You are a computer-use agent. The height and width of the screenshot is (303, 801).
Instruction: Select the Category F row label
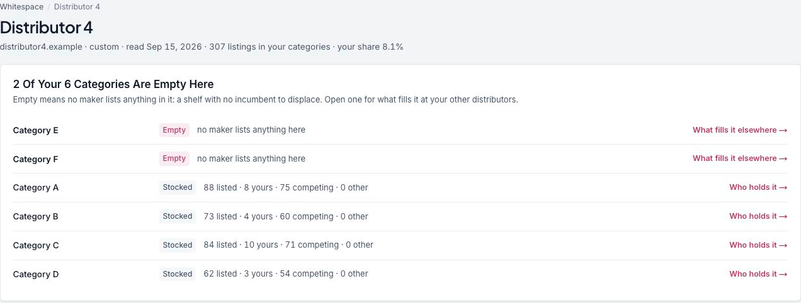[35, 159]
